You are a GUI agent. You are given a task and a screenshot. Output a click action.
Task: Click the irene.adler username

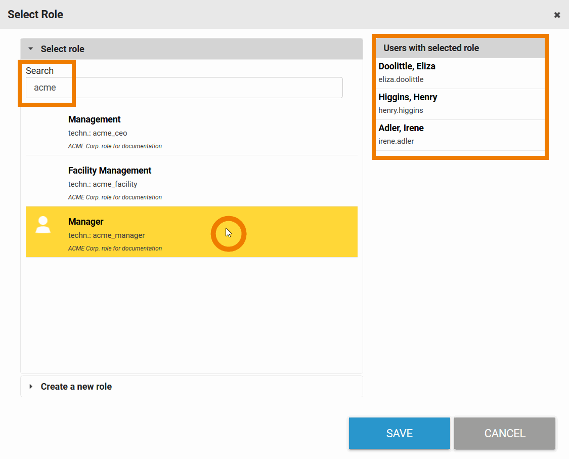coord(396,141)
